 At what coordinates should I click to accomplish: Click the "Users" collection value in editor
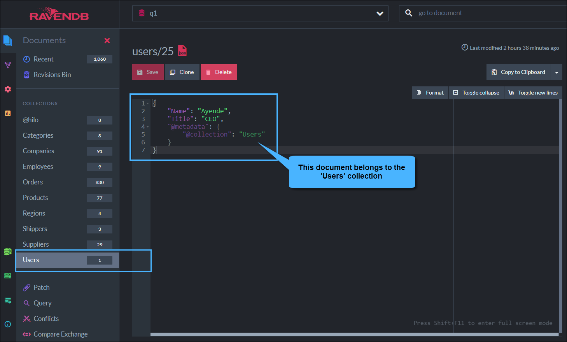[252, 135]
